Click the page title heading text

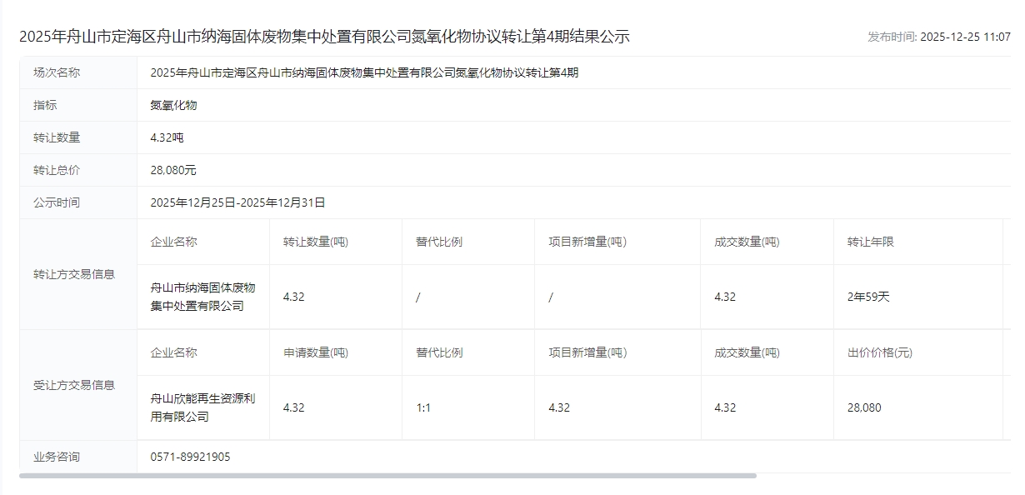click(324, 37)
